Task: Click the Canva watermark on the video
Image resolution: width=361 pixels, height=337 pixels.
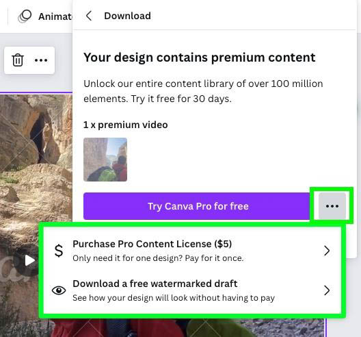Action: (x=8, y=269)
